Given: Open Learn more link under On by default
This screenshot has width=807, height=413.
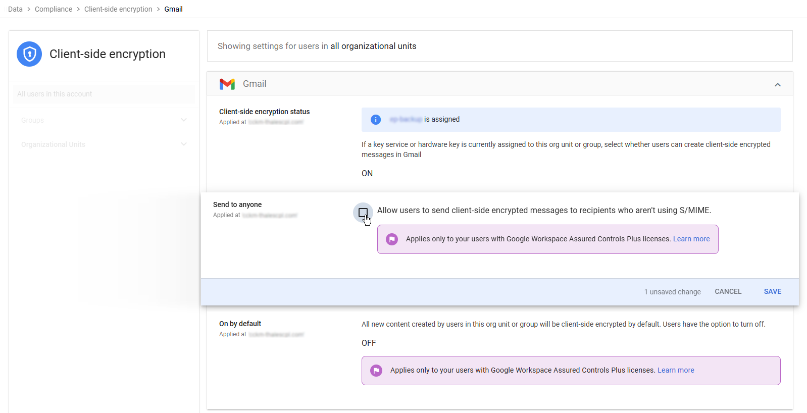Looking at the screenshot, I should pos(676,370).
